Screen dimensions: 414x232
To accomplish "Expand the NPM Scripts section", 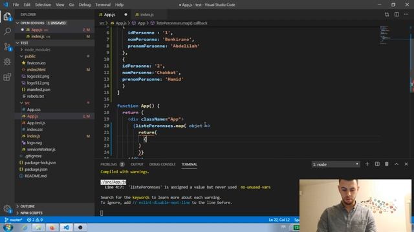I will coord(55,213).
